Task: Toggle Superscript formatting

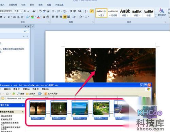Action: [22, 17]
